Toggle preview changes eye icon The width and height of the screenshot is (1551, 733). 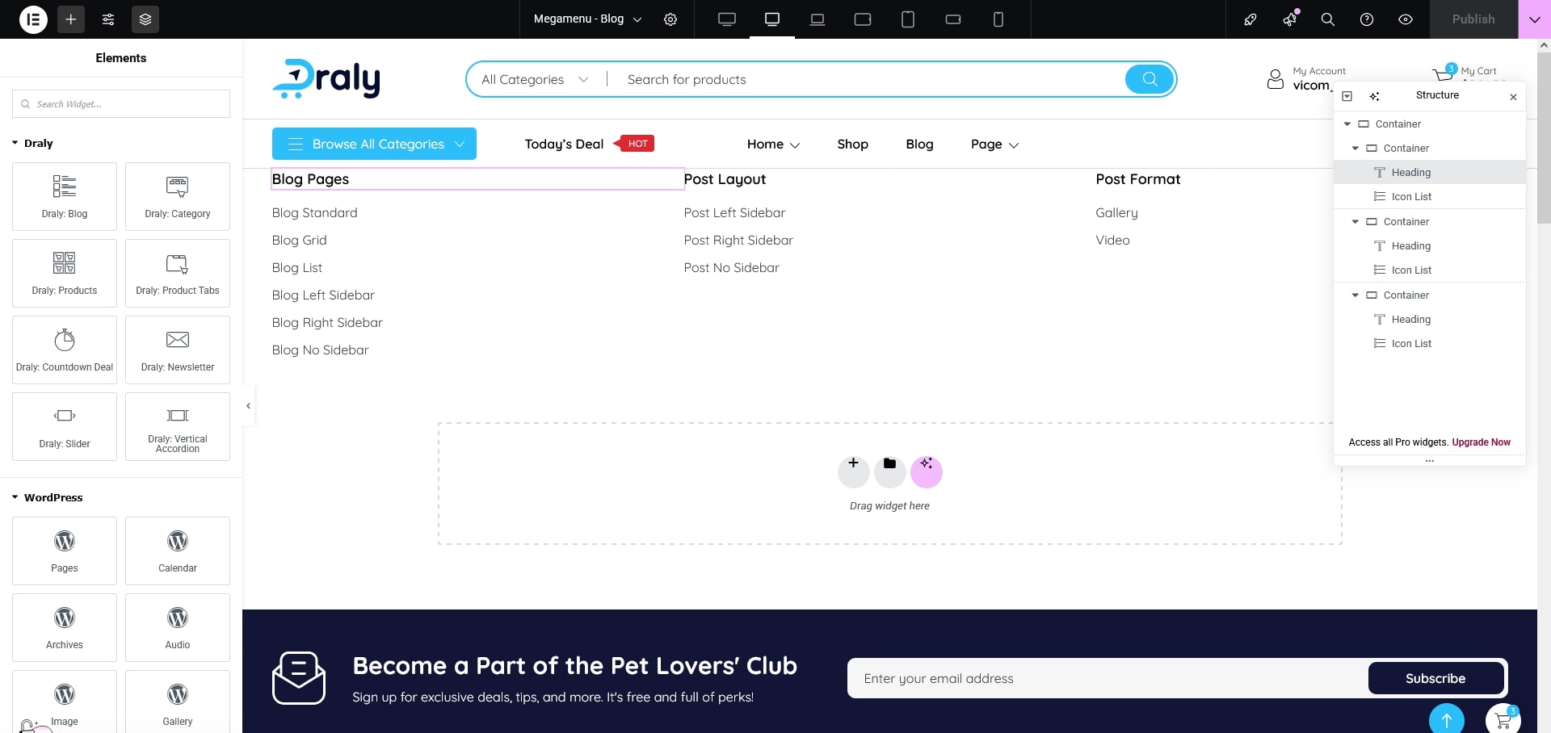tap(1406, 19)
